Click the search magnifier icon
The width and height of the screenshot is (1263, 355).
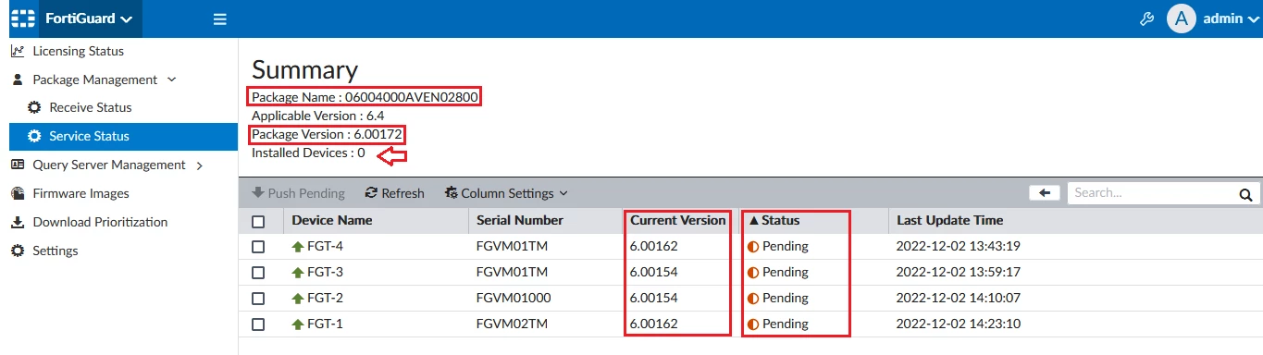point(1246,194)
